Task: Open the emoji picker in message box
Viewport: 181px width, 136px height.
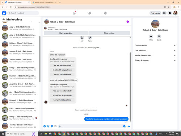Action: (x=124, y=126)
